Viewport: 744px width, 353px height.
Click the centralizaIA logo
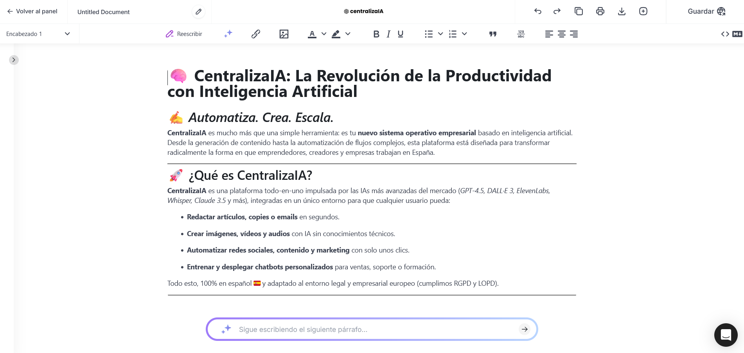[363, 11]
